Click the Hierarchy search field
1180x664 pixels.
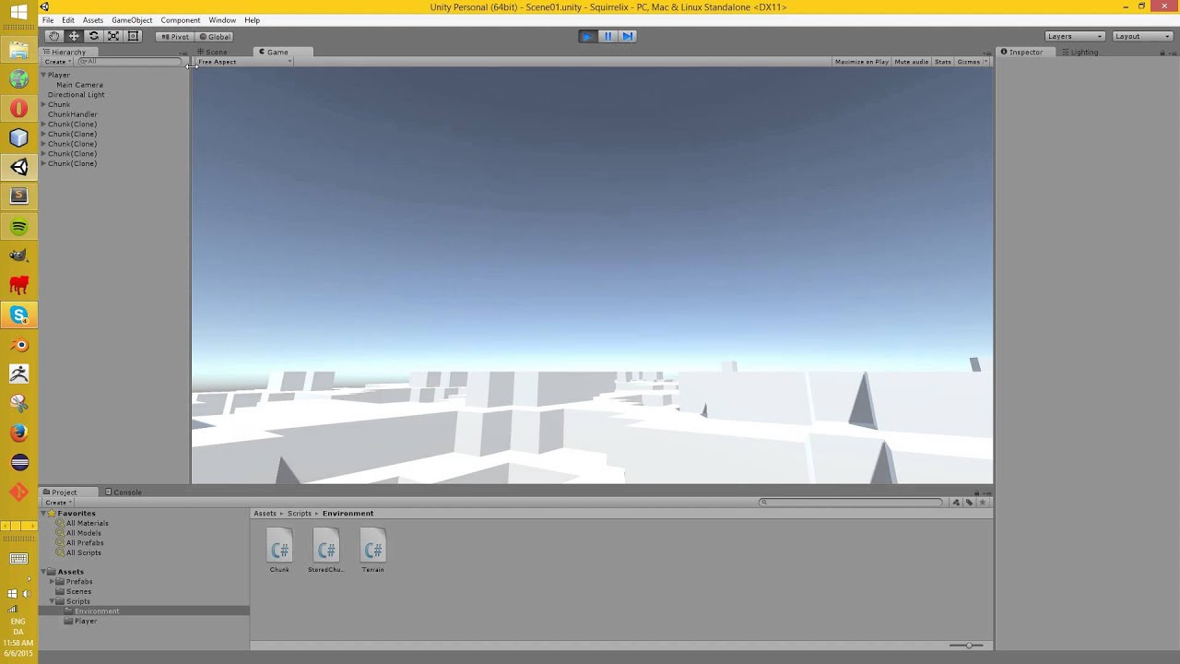click(x=129, y=62)
